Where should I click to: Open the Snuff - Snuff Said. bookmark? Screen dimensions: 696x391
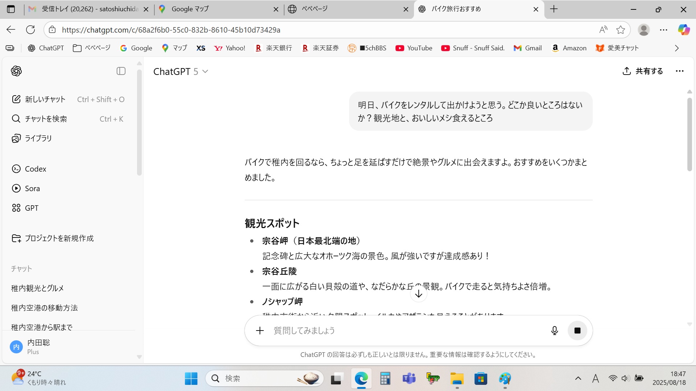[473, 48]
